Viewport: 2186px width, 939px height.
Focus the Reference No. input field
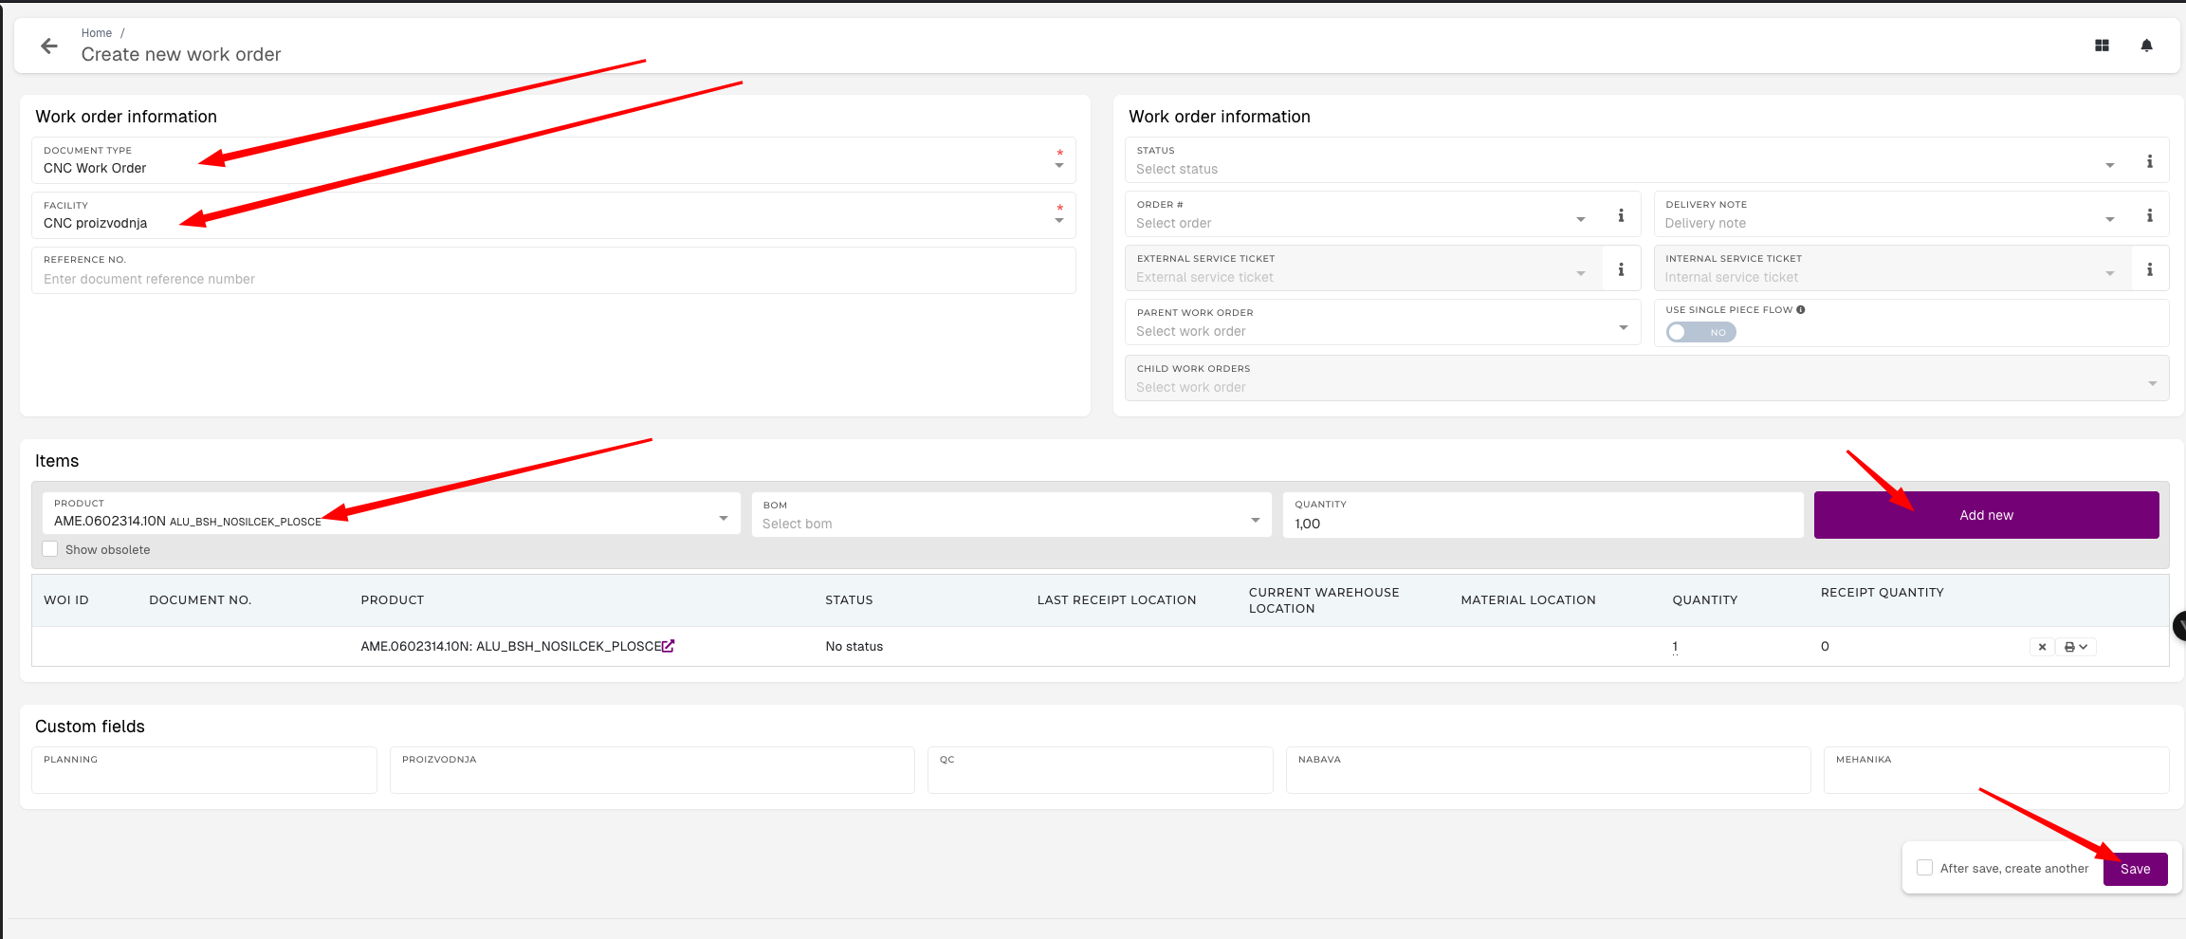pyautogui.click(x=554, y=270)
